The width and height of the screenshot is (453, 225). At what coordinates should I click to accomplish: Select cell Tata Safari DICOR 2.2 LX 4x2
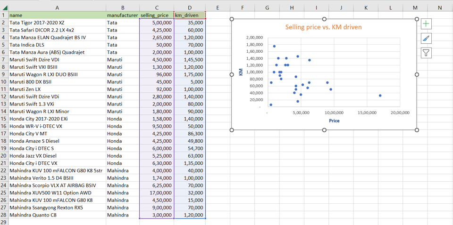point(57,30)
